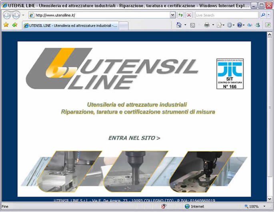
Task: Refresh the page with the green arrows icon
Action: [x=181, y=15]
